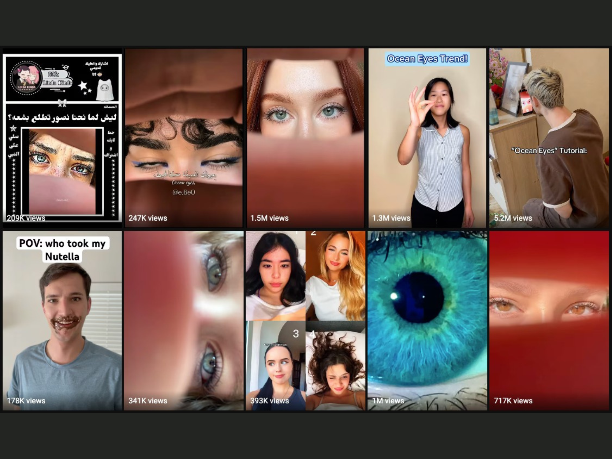Open the red-haired green eyes 1.5M video
Screen dimensions: 612x459
[305, 138]
